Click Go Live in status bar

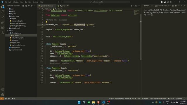tap(171, 99)
